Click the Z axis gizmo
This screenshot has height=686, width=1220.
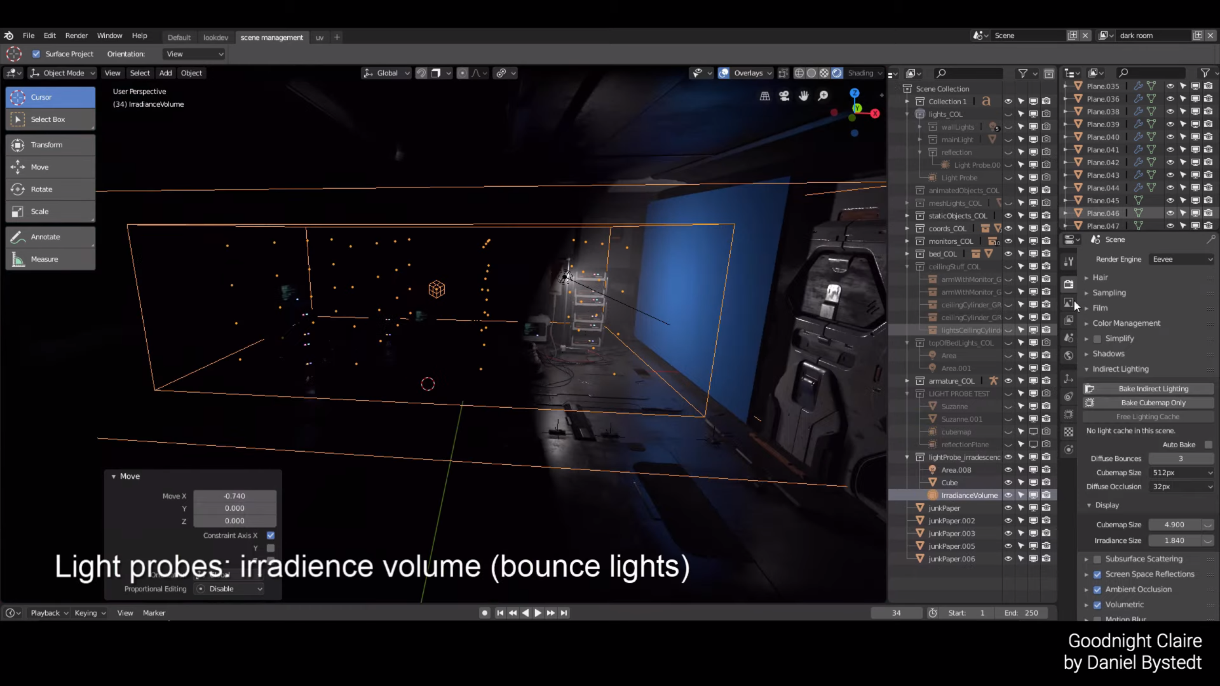pos(855,93)
